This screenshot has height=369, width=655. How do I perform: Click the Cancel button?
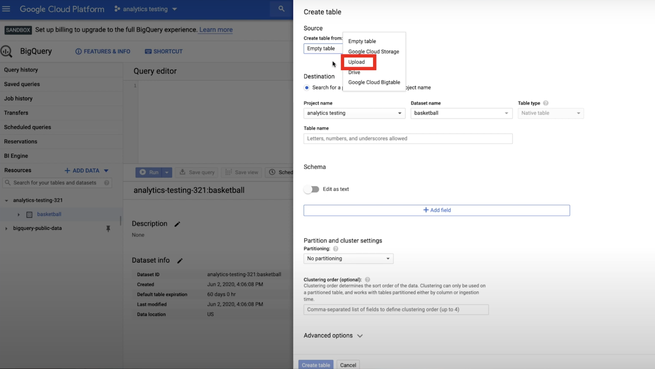[348, 365]
